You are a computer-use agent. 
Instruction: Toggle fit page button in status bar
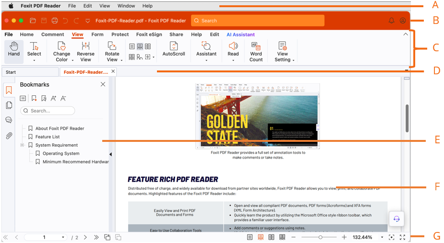tap(391, 237)
